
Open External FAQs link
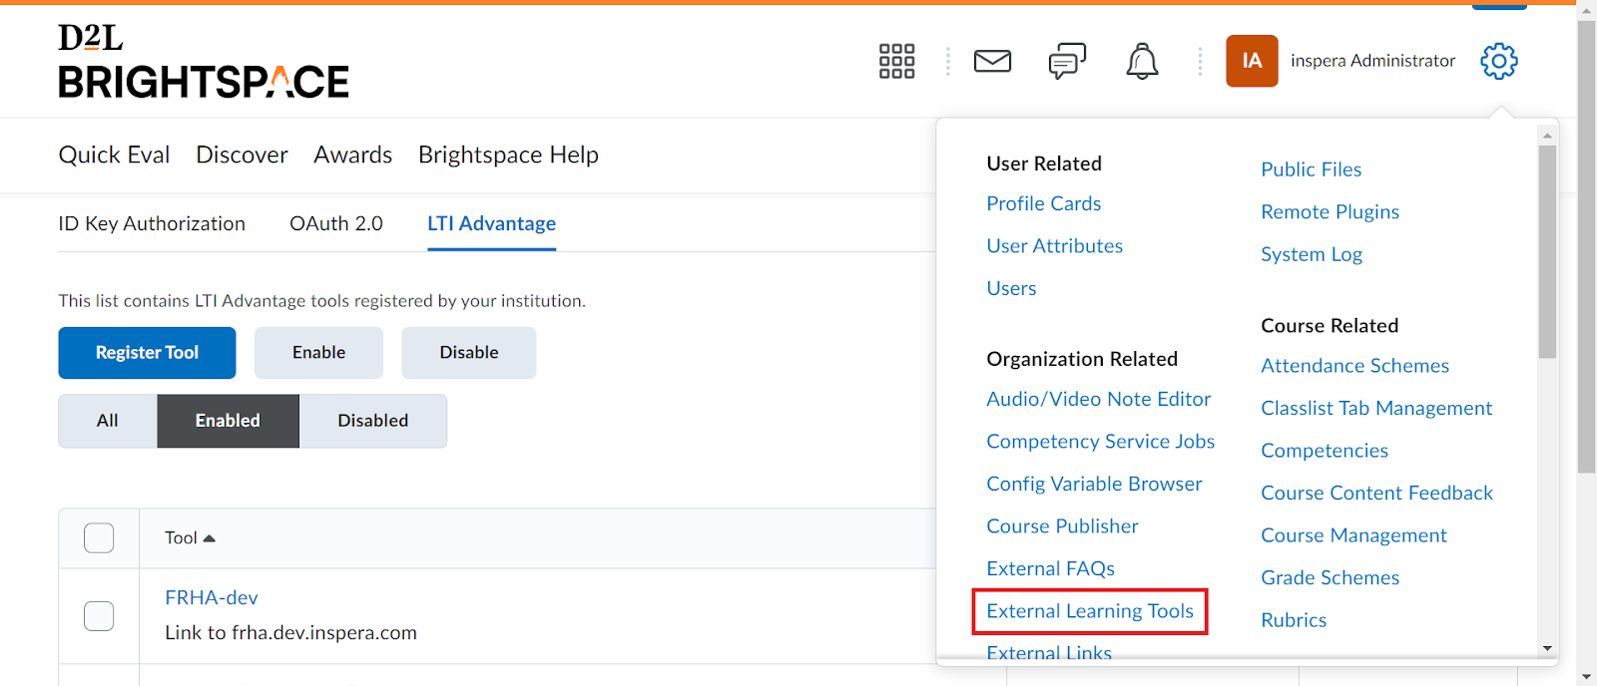coord(1050,568)
